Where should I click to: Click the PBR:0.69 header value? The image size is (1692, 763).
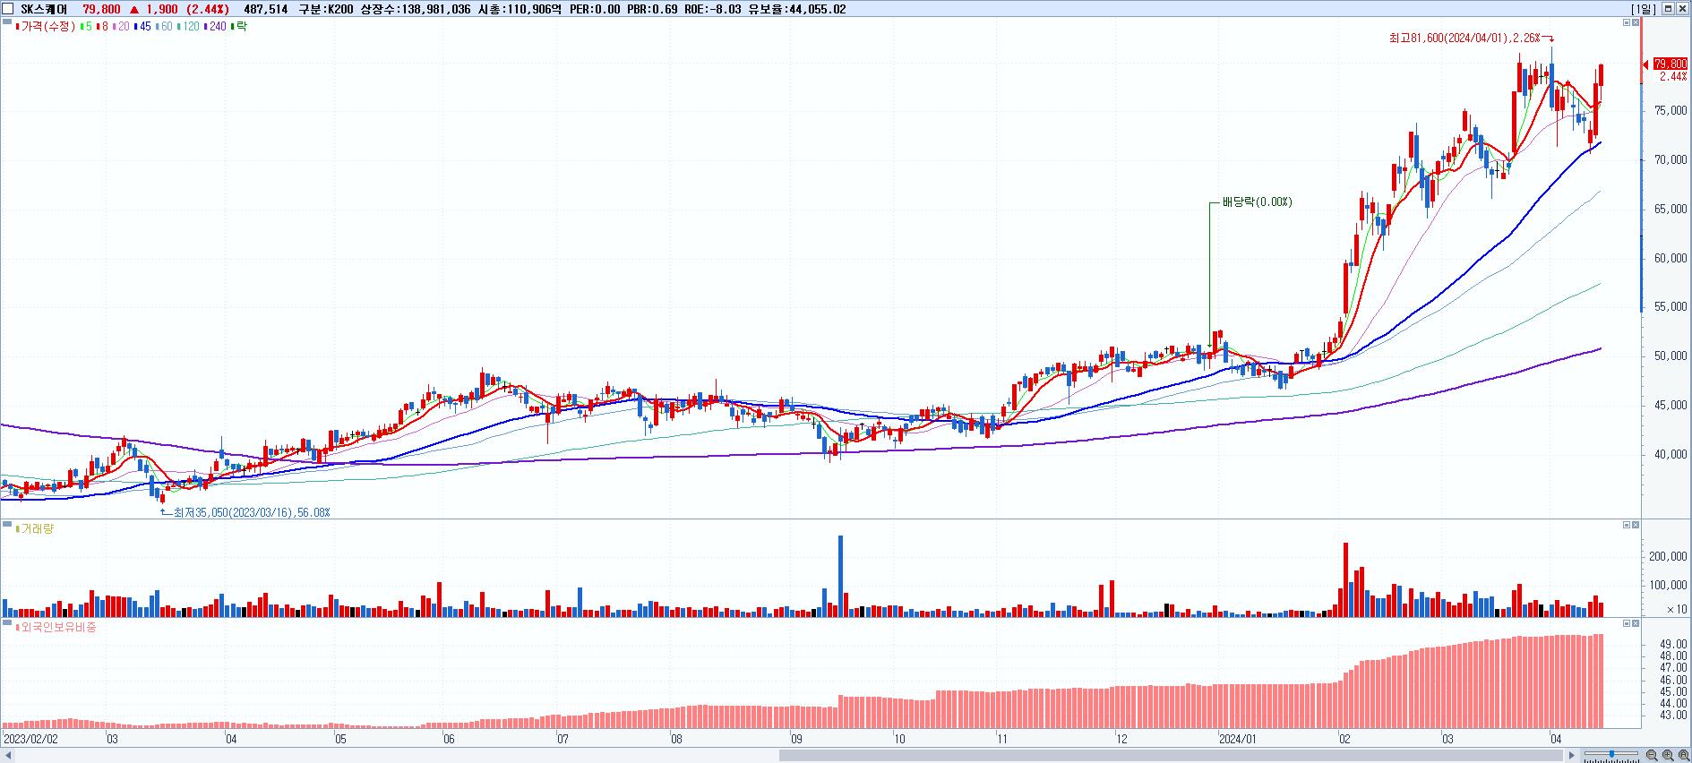tap(652, 9)
